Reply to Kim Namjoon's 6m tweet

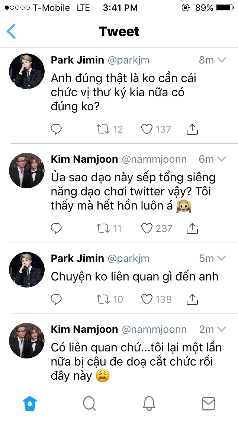56,228
